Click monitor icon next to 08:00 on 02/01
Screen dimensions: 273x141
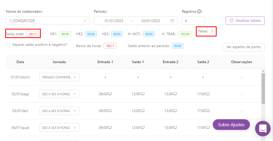(x=110, y=94)
